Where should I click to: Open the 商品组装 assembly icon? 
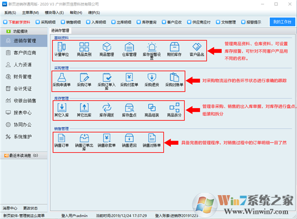click(x=152, y=110)
